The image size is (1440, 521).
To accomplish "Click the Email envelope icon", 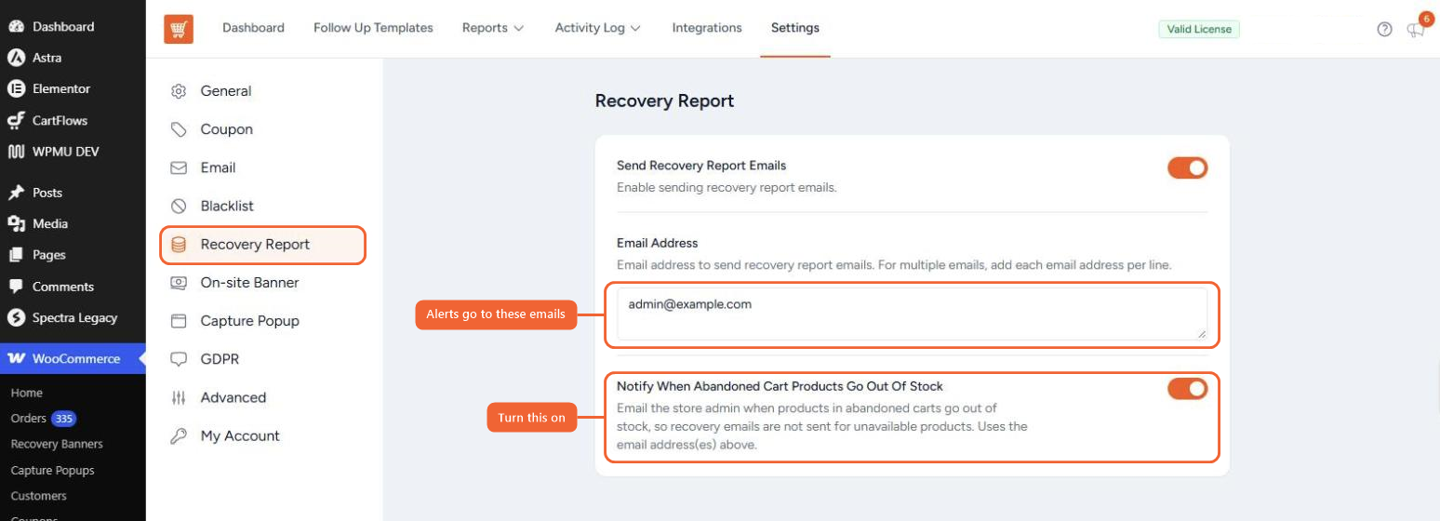I will tap(180, 167).
